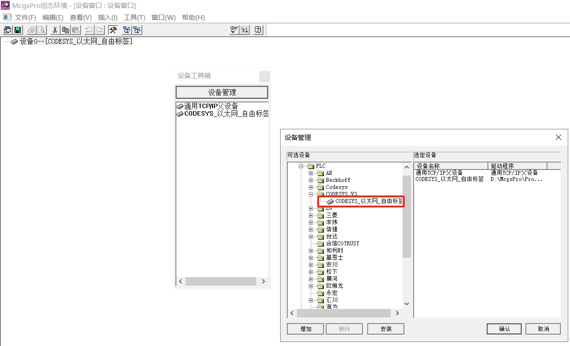Viewport: 570px width, 346px height.
Task: Click the Cut scissors toolbar icon
Action: [55, 30]
